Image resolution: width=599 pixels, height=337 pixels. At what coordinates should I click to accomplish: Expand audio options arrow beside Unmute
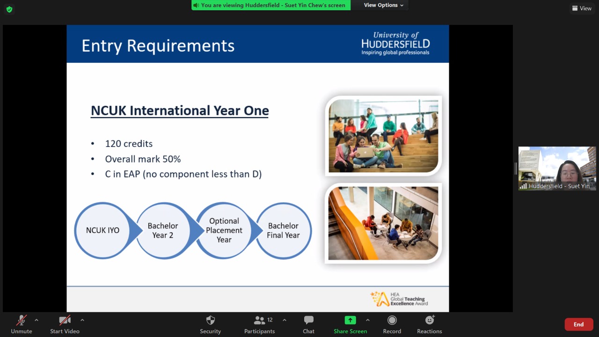(37, 320)
